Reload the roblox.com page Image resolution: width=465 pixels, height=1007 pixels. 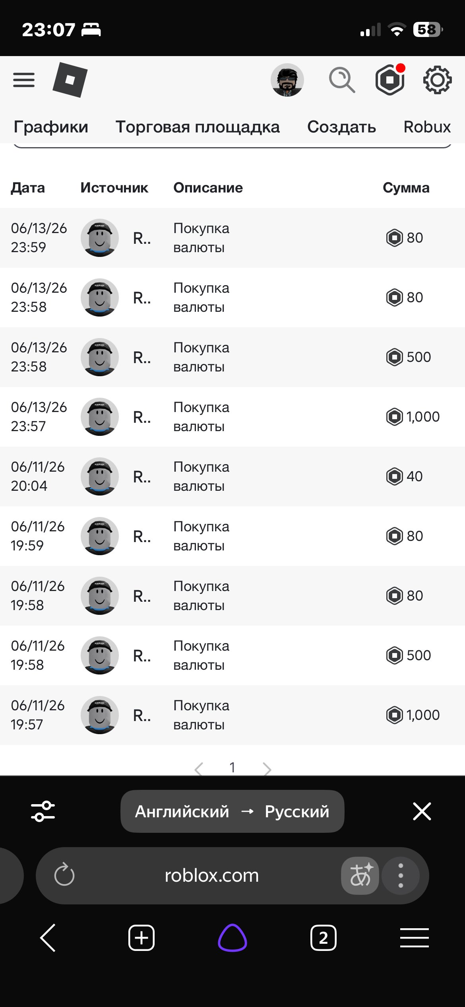64,876
